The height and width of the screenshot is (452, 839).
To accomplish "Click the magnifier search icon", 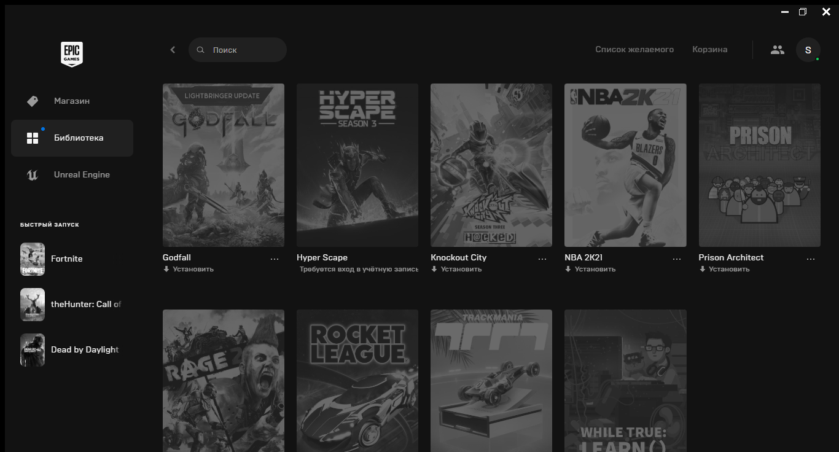I will 200,50.
